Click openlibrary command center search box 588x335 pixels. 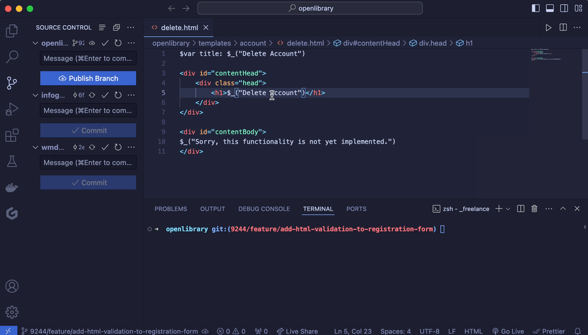tap(310, 8)
